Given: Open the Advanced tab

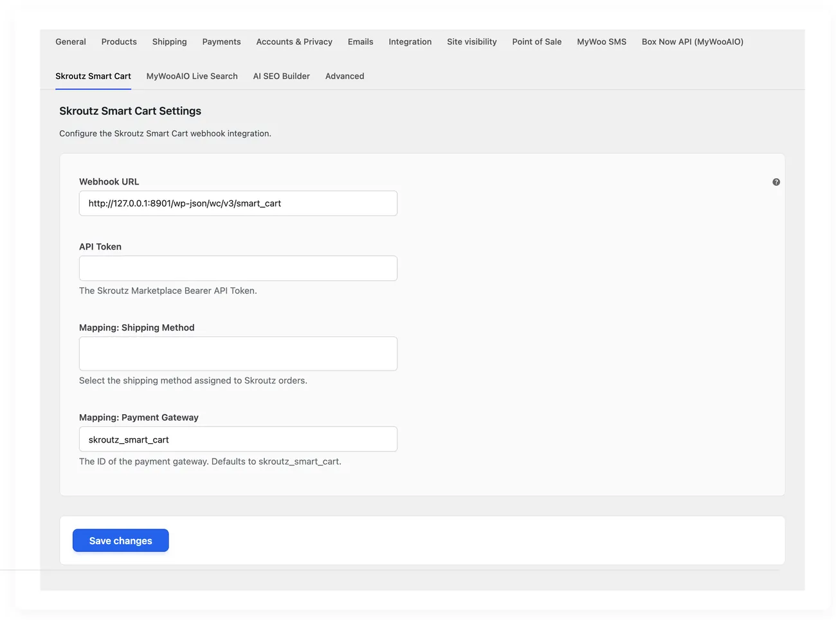Looking at the screenshot, I should click(x=345, y=76).
